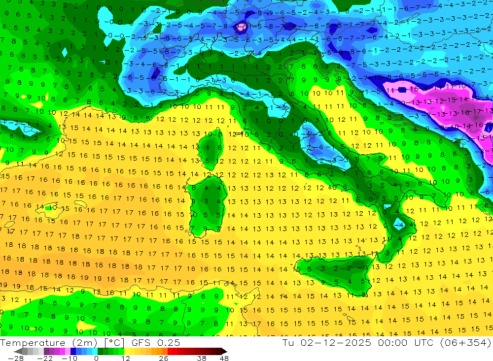Click the "-10" legend label

pos(69,358)
